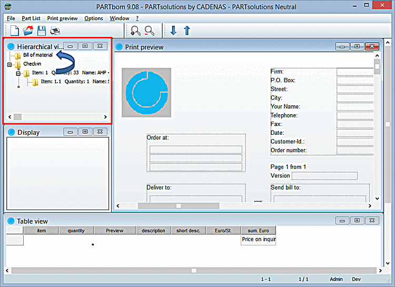Click the Price on inquiry table cell
The width and height of the screenshot is (395, 287).
click(x=259, y=240)
